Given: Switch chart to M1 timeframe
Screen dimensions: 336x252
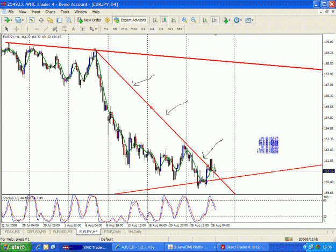Looking at the screenshot, I should [x=106, y=29].
